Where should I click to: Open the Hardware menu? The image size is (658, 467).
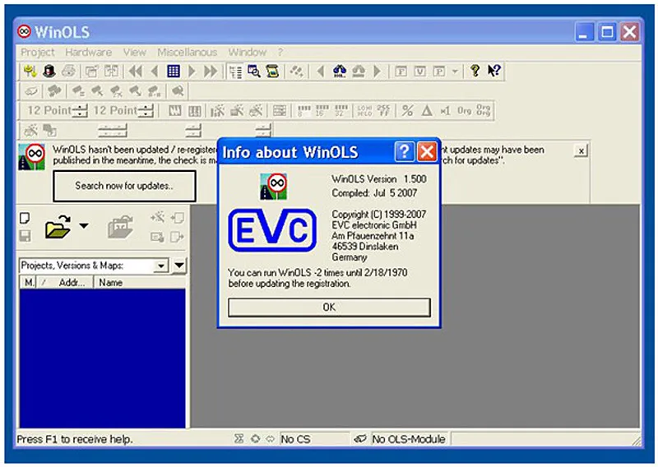pyautogui.click(x=88, y=52)
